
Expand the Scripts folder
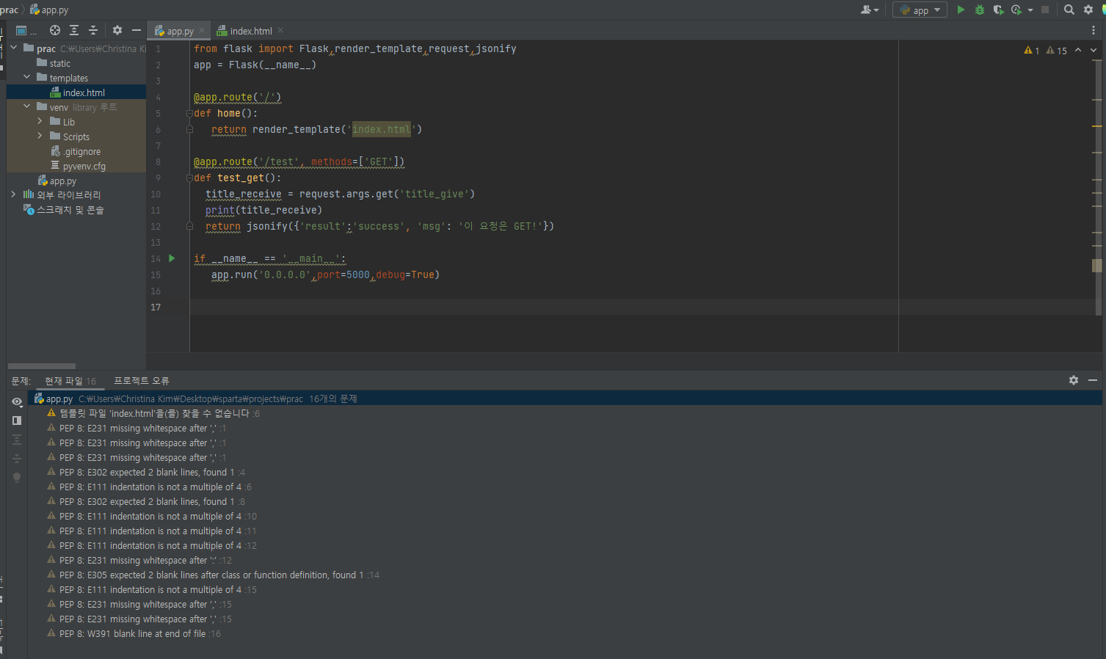40,136
